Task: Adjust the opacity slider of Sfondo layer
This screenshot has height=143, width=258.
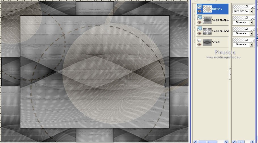Action: [x=243, y=40]
